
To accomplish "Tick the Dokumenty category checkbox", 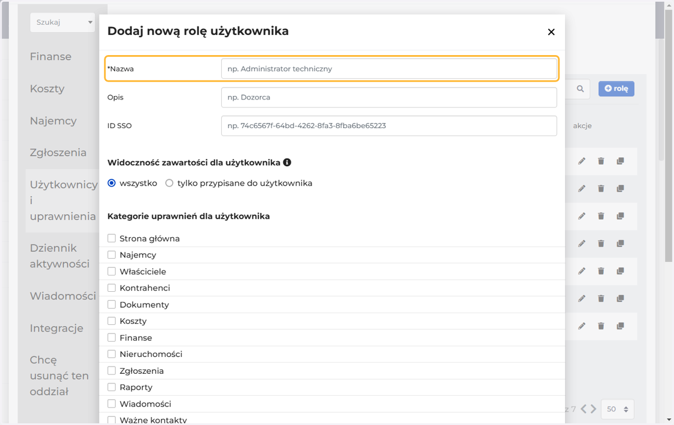I will pyautogui.click(x=112, y=304).
